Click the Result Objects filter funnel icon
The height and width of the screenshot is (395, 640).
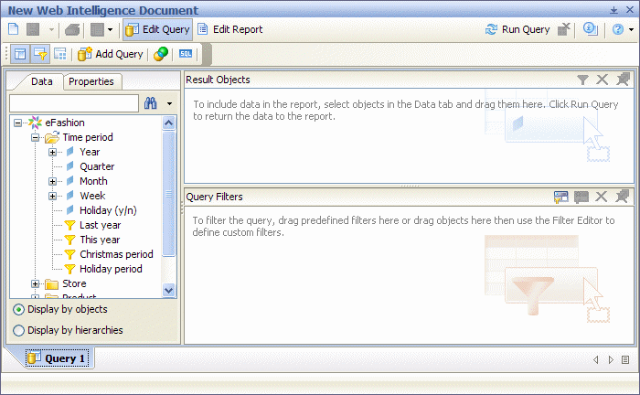pos(583,80)
